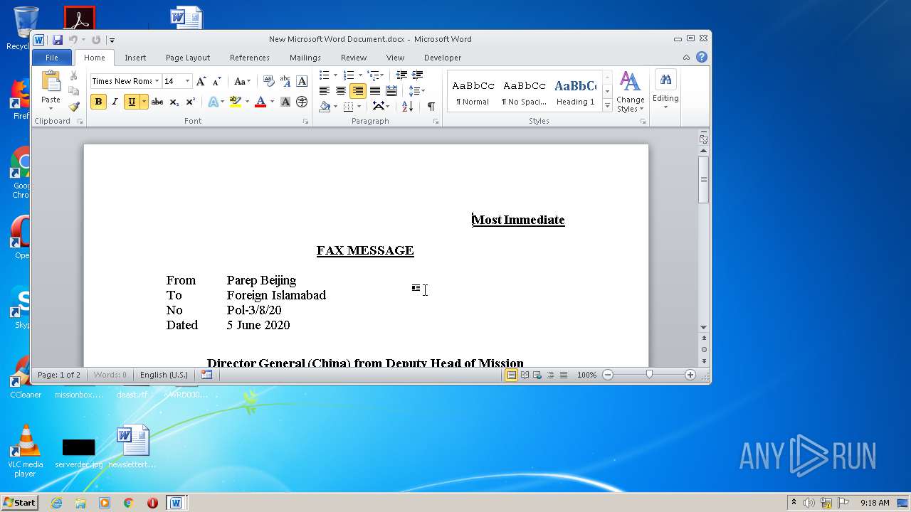
Task: Click Grow Font icon
Action: (201, 81)
